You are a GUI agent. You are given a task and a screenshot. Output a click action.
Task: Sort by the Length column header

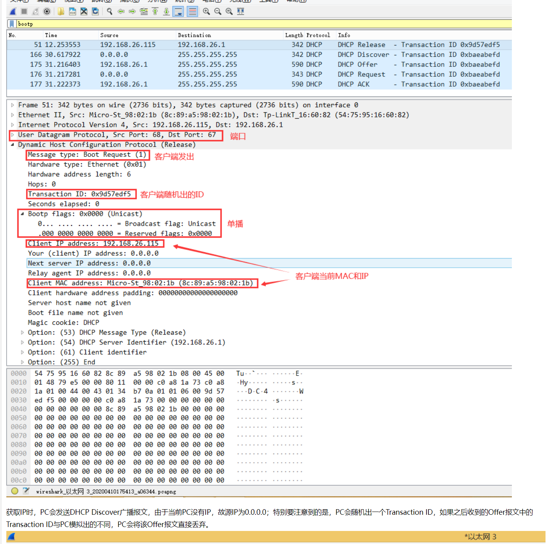click(x=294, y=35)
